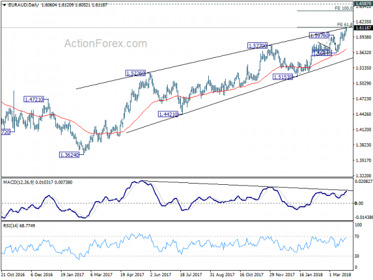Click the 16 Oct 2017 date label
This screenshot has height=280, width=373.
pyautogui.click(x=251, y=275)
